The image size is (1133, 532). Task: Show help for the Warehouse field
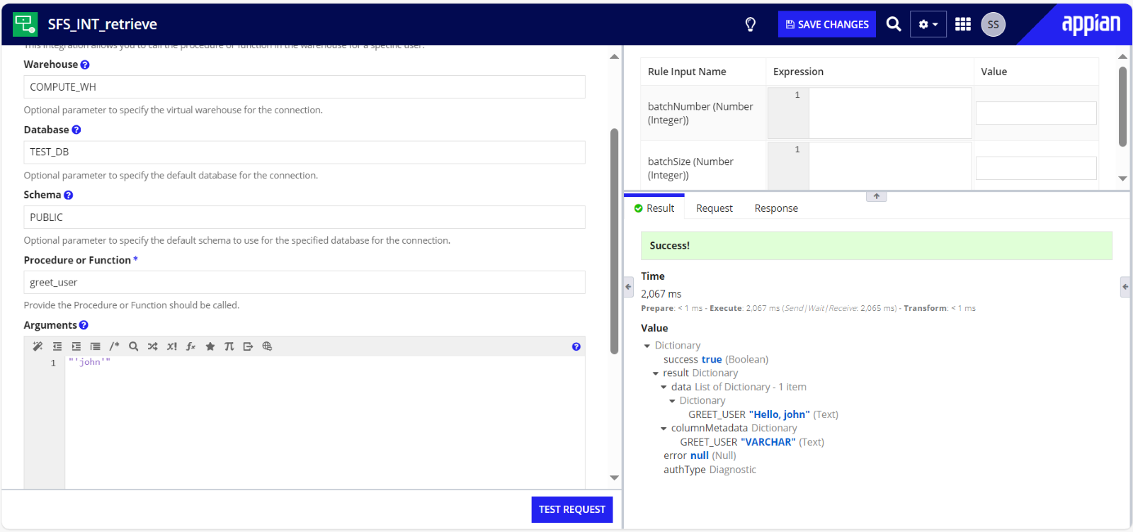[85, 64]
